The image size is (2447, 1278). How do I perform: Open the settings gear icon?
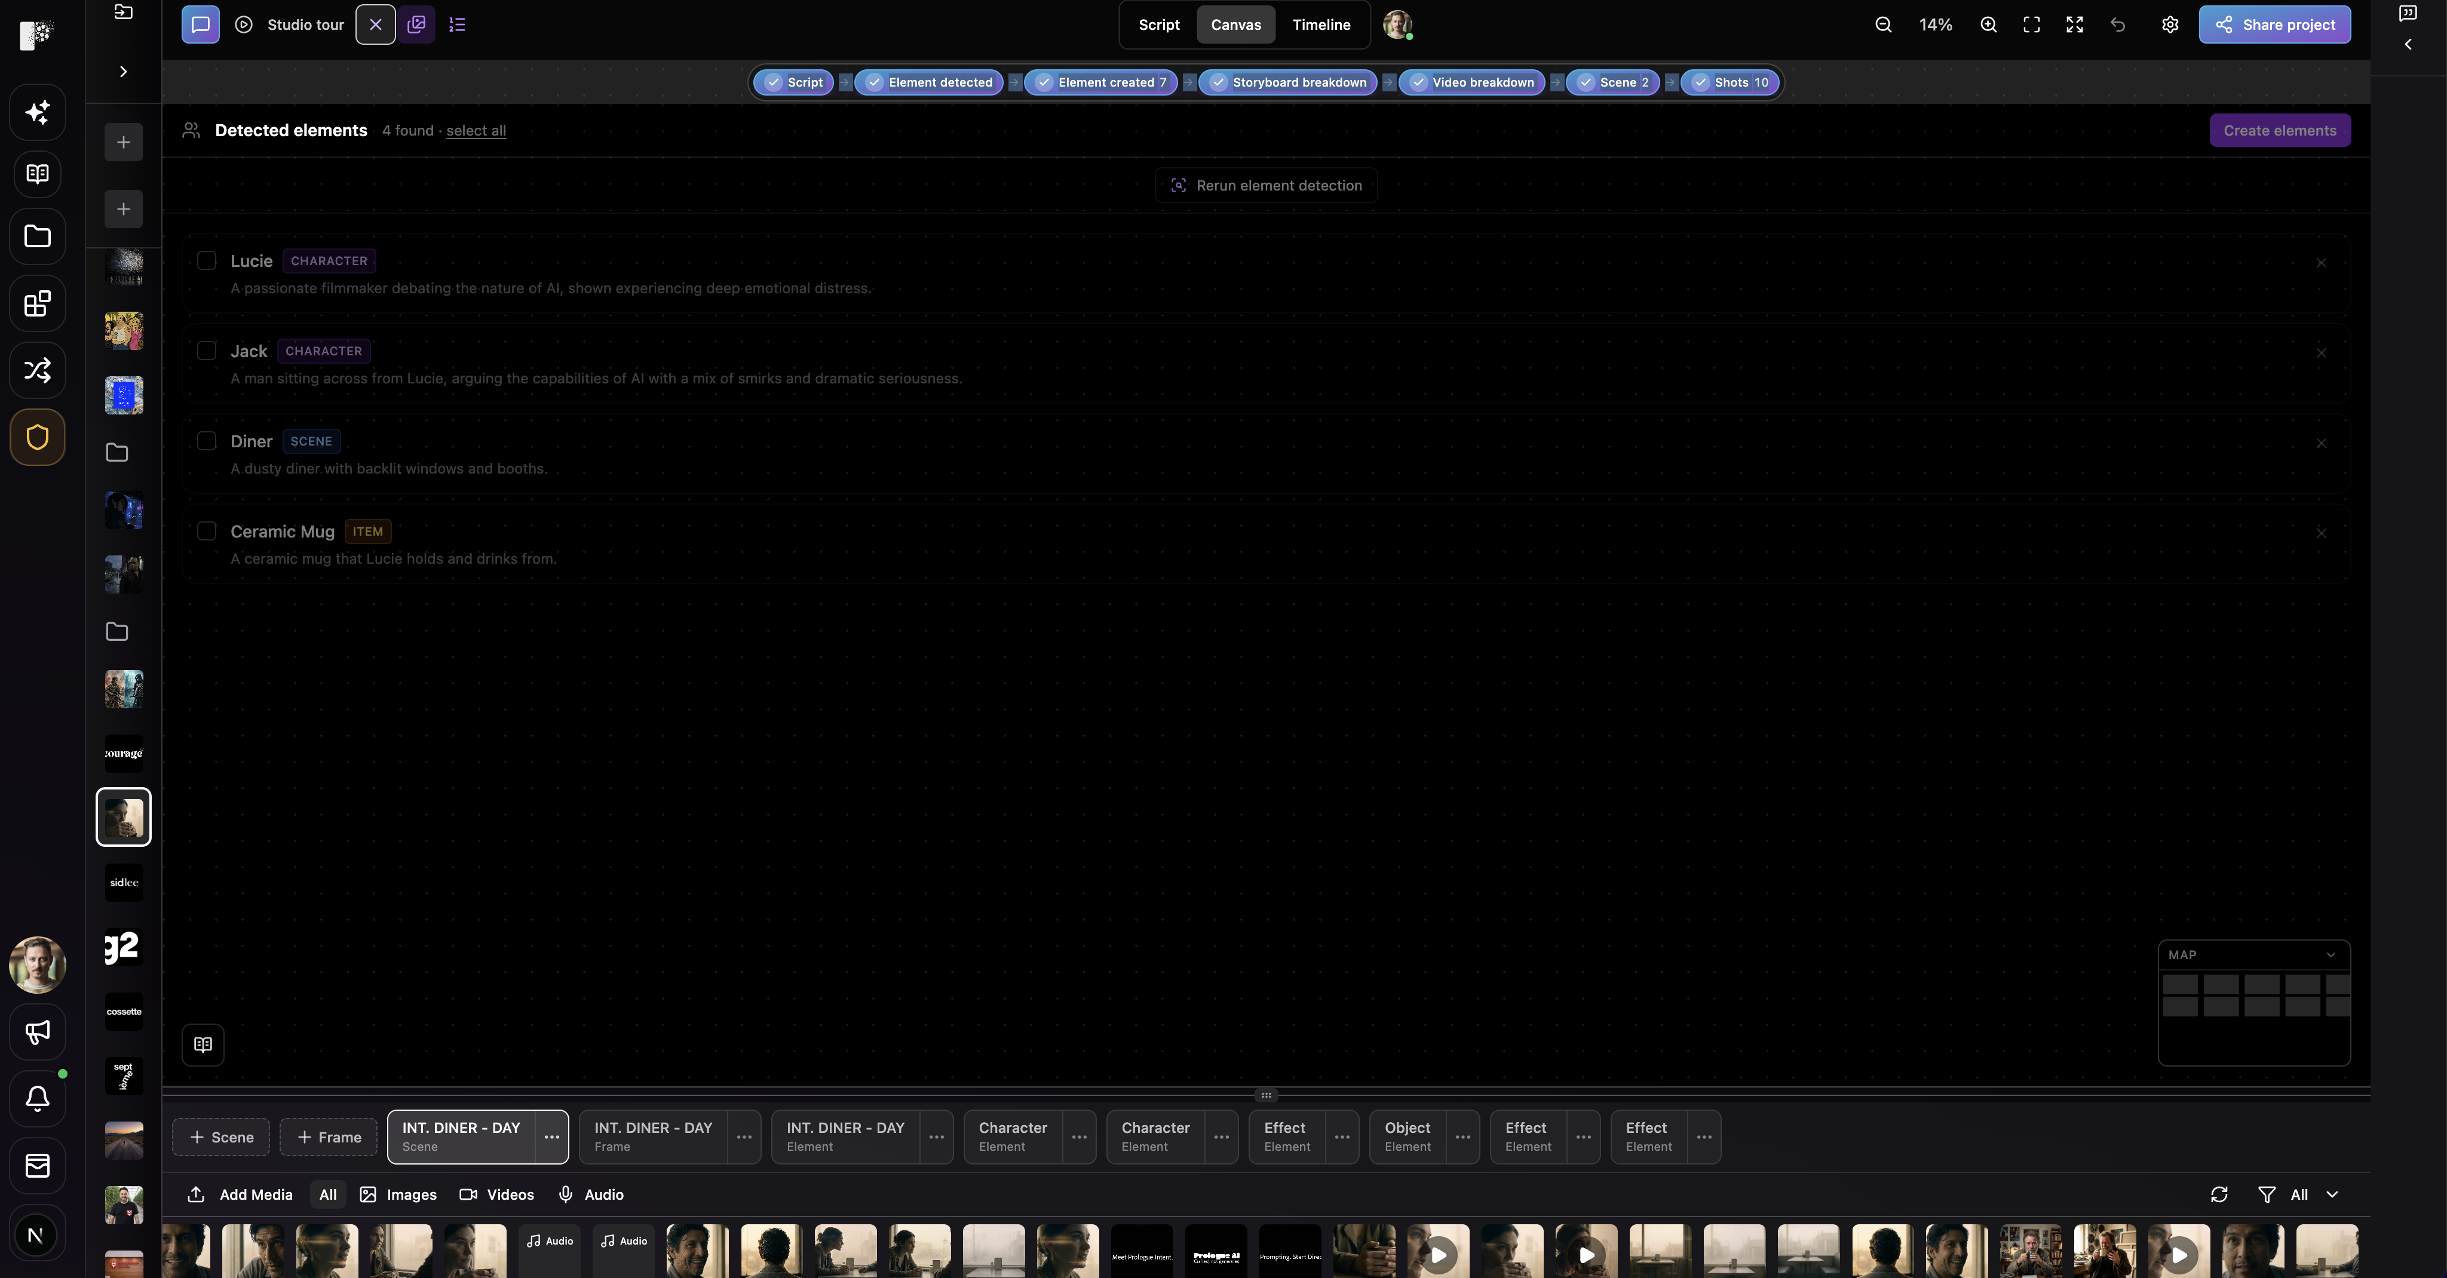pyautogui.click(x=2170, y=24)
